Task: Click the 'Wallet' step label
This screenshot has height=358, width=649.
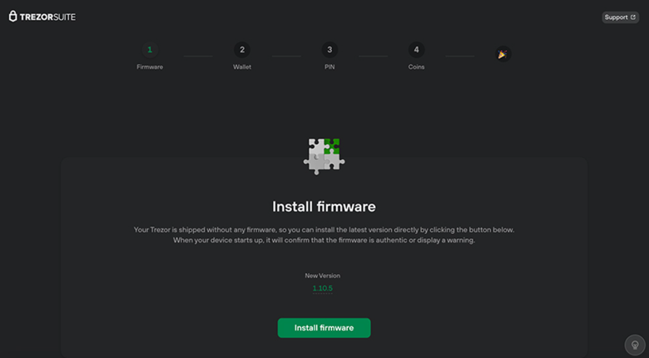Action: (x=242, y=67)
